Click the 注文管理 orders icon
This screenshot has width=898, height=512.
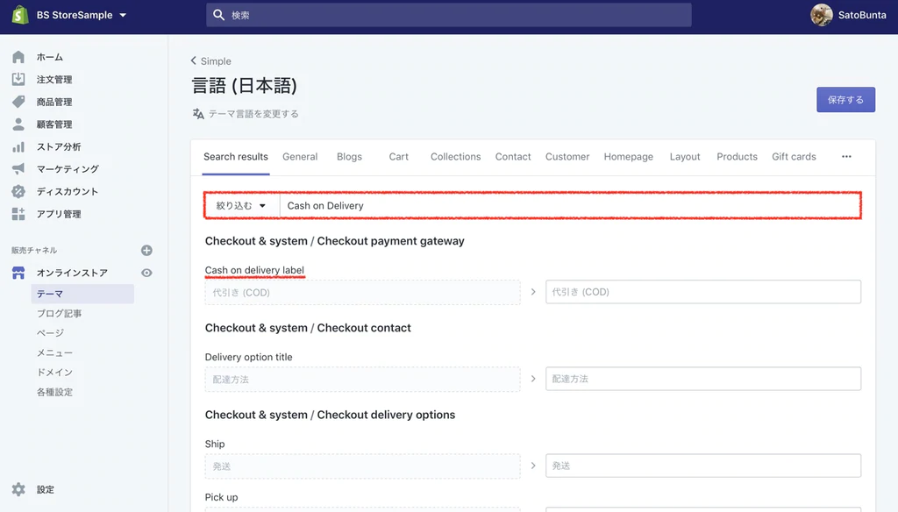pyautogui.click(x=18, y=80)
